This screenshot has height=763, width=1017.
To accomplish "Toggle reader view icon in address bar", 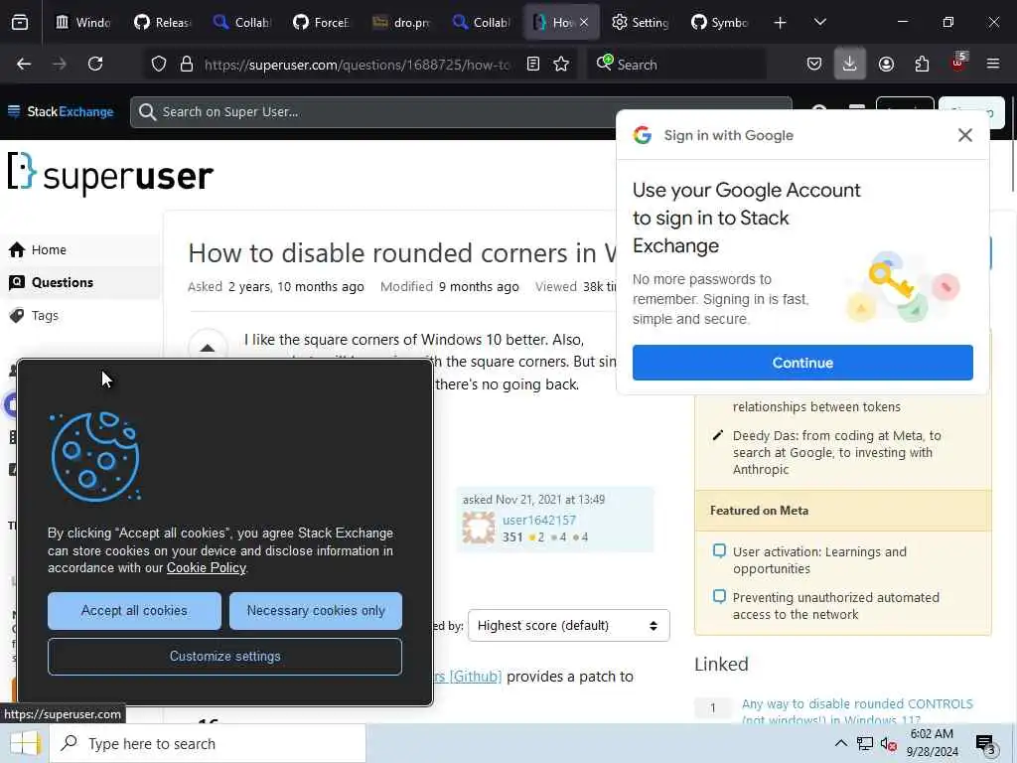I will click(533, 64).
